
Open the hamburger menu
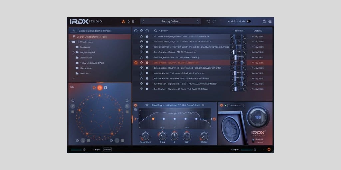[x=270, y=21]
